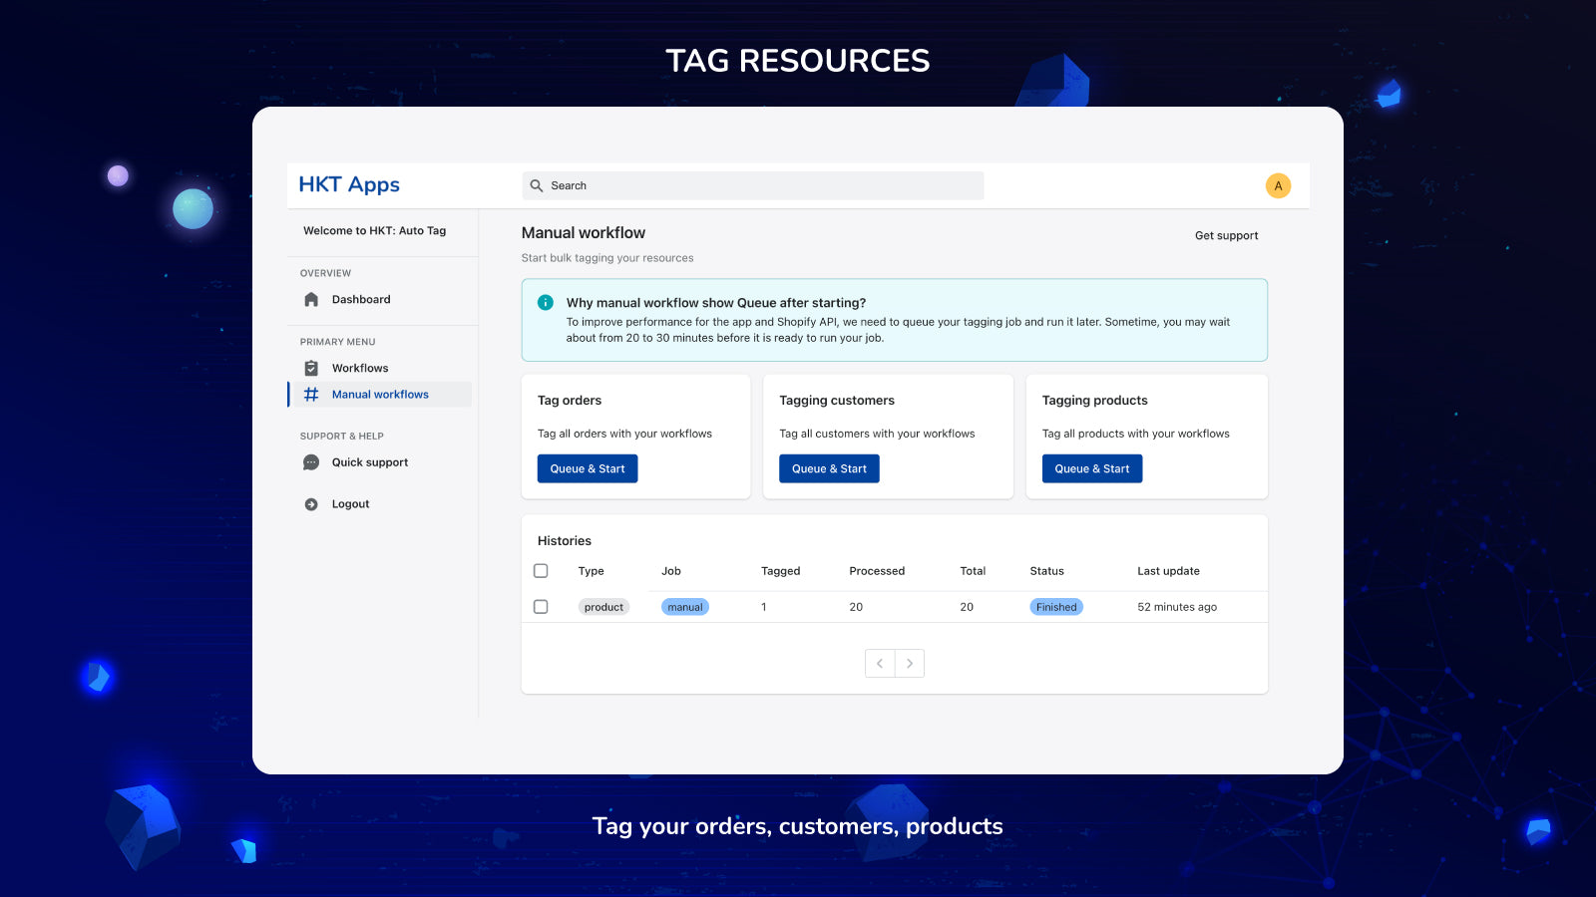Open Dashboard from the Overview menu

click(361, 299)
